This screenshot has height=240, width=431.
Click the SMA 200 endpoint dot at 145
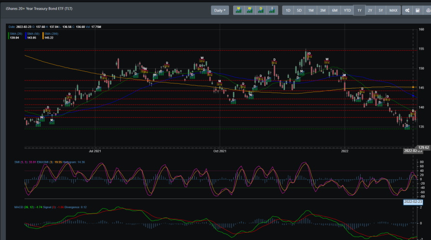pos(413,87)
